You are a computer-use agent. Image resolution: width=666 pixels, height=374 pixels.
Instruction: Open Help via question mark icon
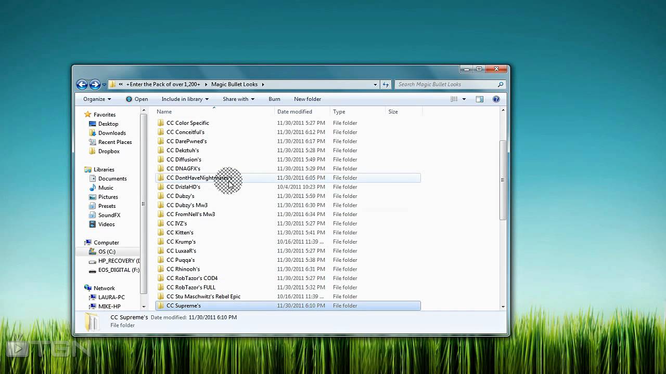click(x=496, y=99)
